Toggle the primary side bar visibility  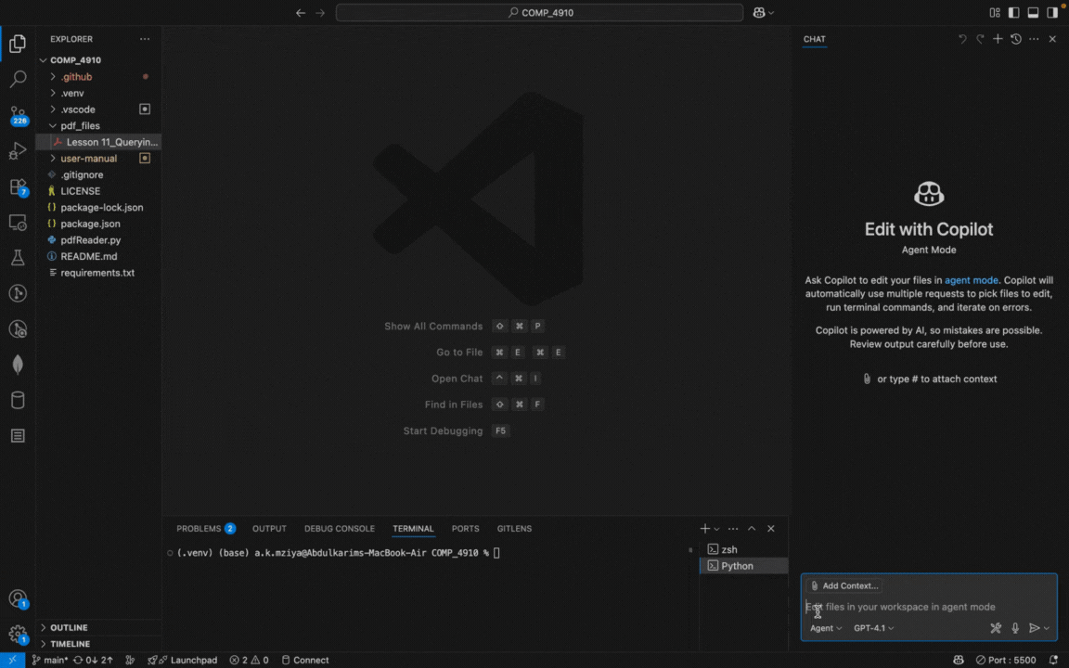(x=1014, y=13)
